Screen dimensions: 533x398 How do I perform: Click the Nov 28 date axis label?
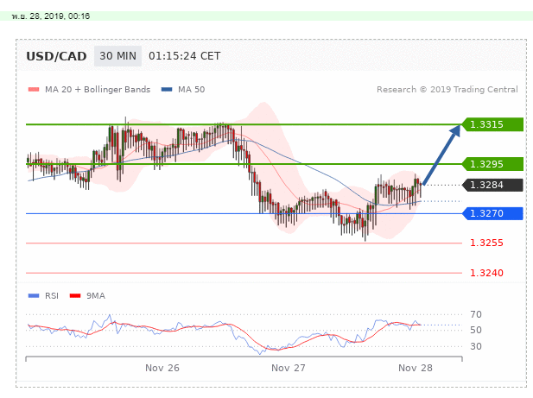click(416, 368)
